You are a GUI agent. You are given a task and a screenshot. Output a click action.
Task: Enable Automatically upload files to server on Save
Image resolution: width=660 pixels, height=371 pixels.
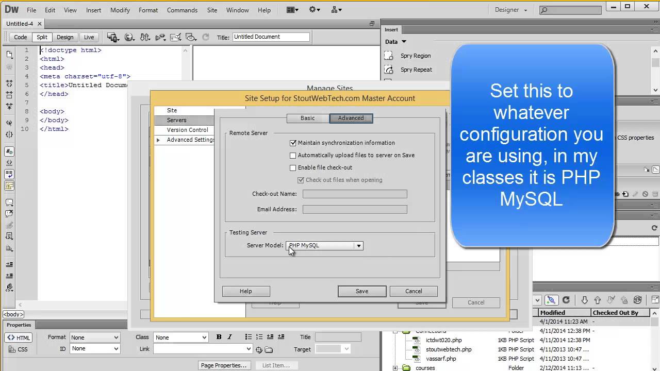point(293,155)
